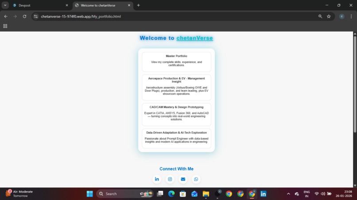Image resolution: width=357 pixels, height=200 pixels.
Task: Open Task View on the taskbar
Action: click(160, 194)
